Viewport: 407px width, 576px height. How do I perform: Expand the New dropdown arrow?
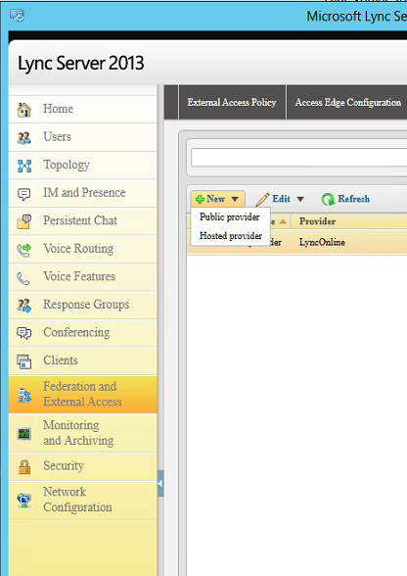[x=235, y=199]
